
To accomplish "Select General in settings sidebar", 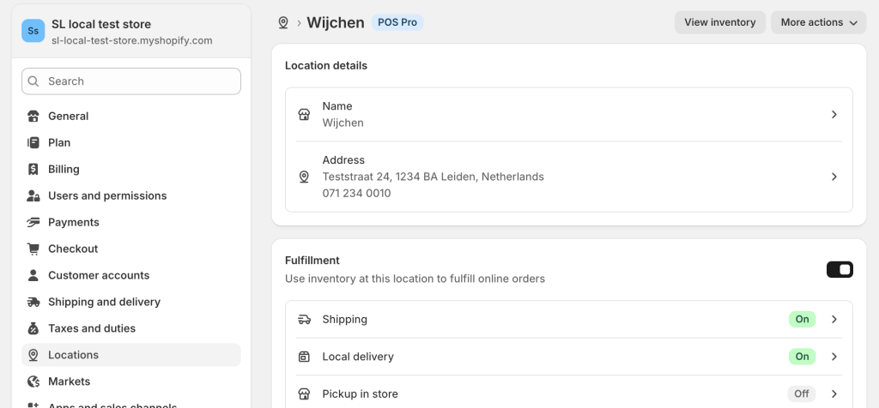I will [x=69, y=116].
